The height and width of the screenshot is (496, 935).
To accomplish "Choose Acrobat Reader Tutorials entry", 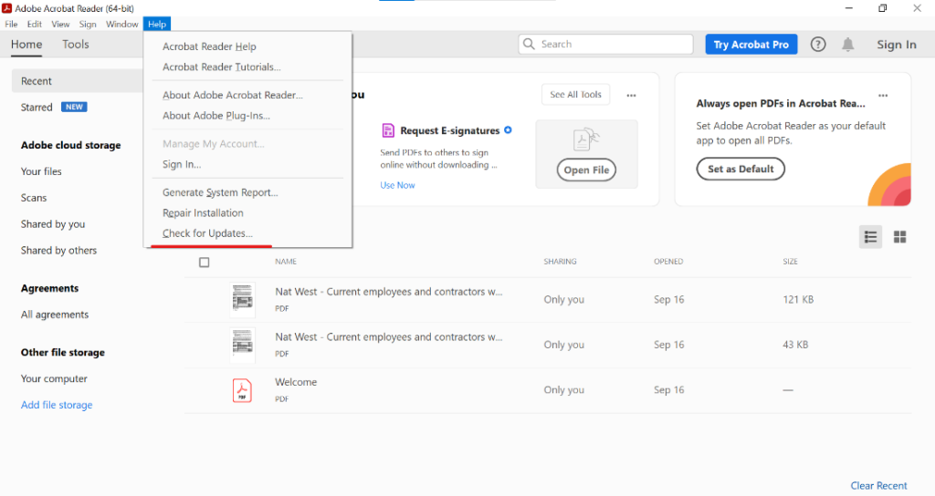I will point(221,67).
